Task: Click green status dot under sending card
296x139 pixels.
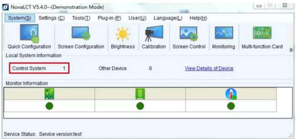Action: click(49, 106)
